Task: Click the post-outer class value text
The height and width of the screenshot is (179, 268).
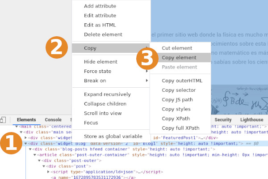Action: (x=84, y=161)
